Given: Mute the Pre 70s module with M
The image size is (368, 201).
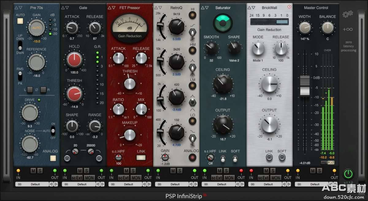Looking at the screenshot, I should [x=33, y=171].
